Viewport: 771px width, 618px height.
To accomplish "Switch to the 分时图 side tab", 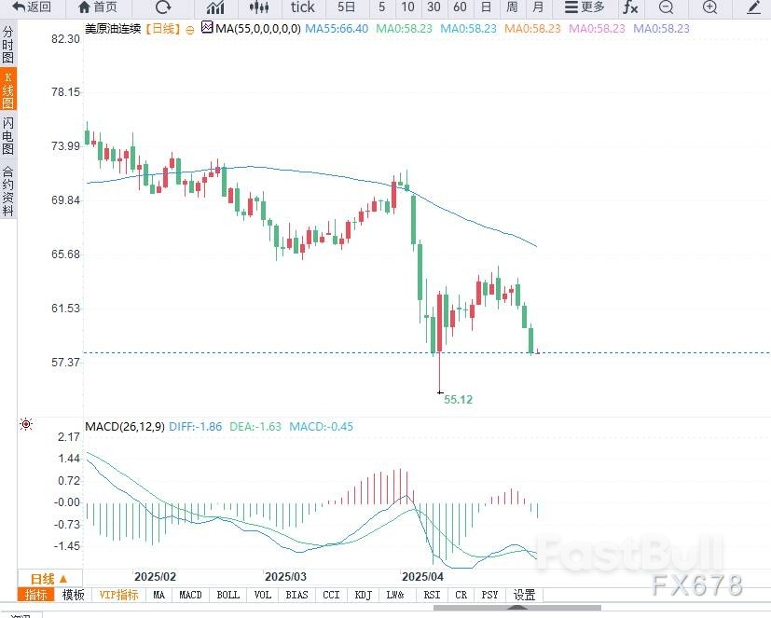I will [x=8, y=45].
